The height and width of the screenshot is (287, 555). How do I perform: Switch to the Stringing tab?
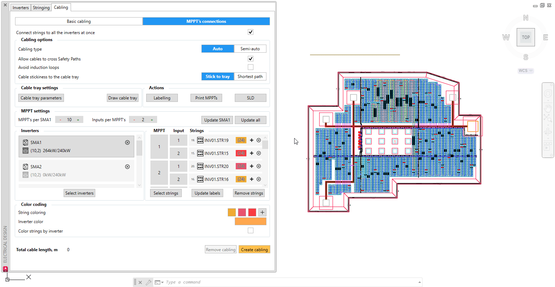click(41, 8)
